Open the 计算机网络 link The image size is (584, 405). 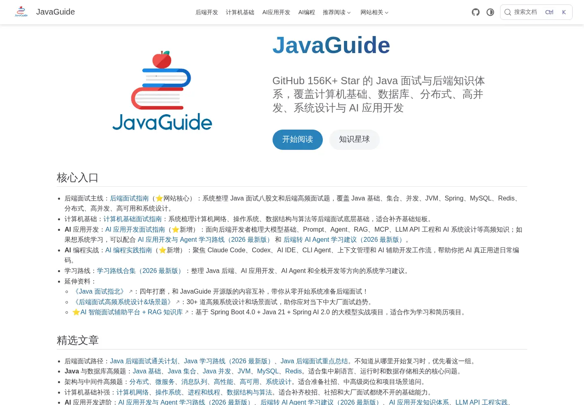coord(133,392)
